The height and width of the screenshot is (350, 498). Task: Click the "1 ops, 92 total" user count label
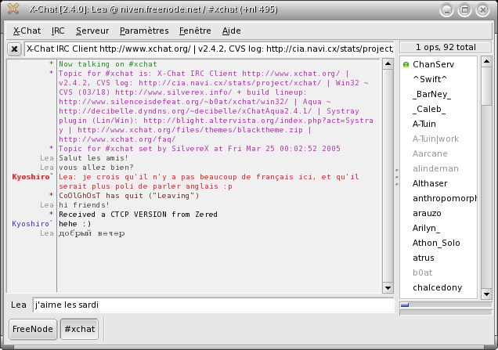click(x=446, y=47)
